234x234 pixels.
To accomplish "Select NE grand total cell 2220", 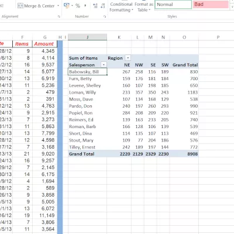I will (x=119, y=154).
